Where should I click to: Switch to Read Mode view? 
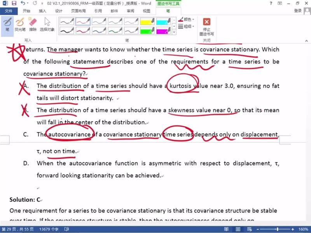tap(226, 229)
